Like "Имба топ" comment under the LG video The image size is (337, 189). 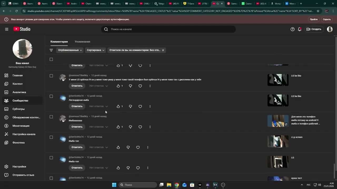118,168
